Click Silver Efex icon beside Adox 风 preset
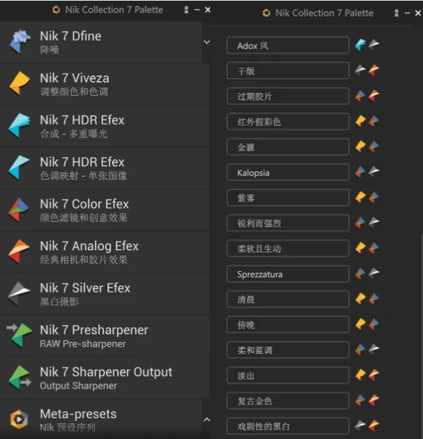The height and width of the screenshot is (439, 423). (374, 45)
